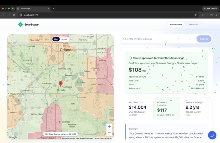Click the Analyze button
220x143 pixels.
tap(204, 39)
